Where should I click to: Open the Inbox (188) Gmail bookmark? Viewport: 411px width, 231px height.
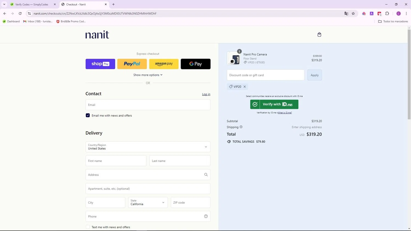pyautogui.click(x=38, y=21)
